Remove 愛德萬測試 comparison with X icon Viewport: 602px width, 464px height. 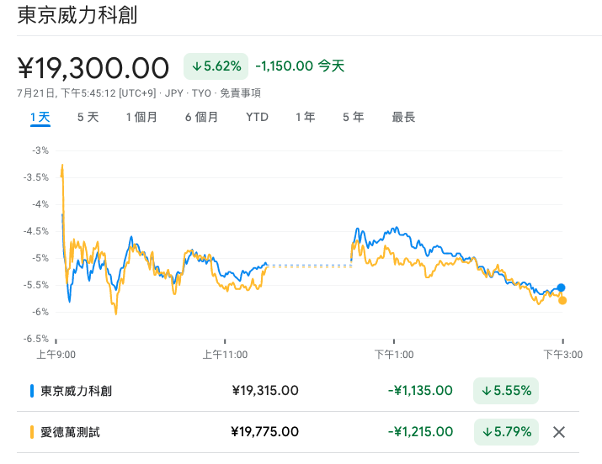558,432
